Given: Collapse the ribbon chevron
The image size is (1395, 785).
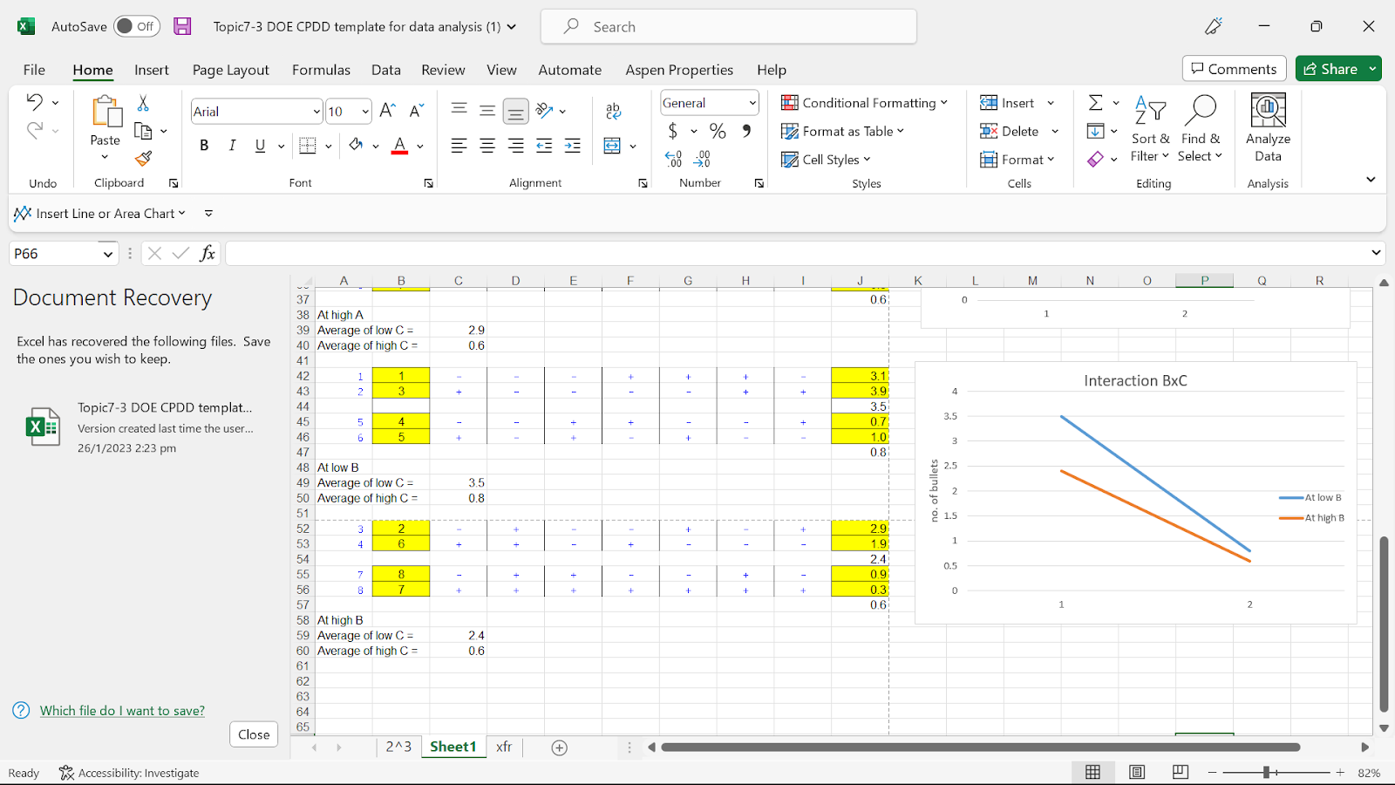Looking at the screenshot, I should pyautogui.click(x=1371, y=180).
